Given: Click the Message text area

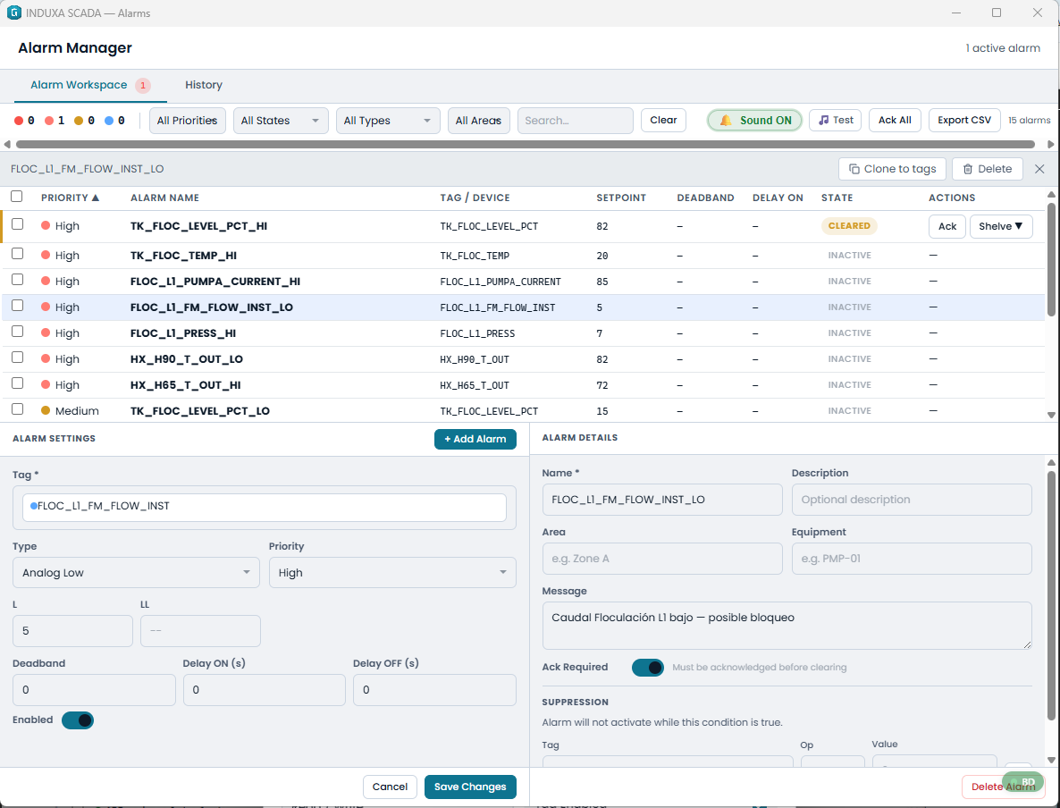Looking at the screenshot, I should pyautogui.click(x=787, y=626).
